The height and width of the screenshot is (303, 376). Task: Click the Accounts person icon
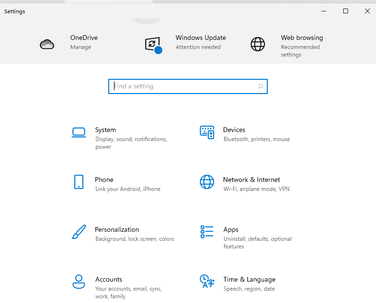(79, 282)
